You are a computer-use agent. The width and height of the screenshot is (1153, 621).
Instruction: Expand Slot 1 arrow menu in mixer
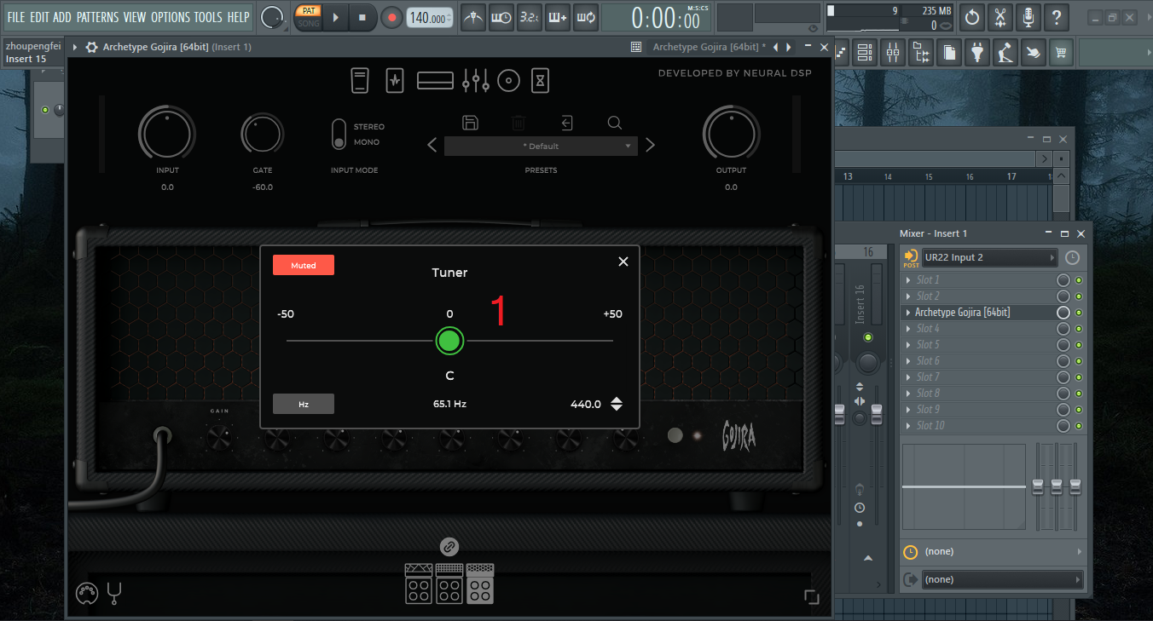click(x=908, y=280)
